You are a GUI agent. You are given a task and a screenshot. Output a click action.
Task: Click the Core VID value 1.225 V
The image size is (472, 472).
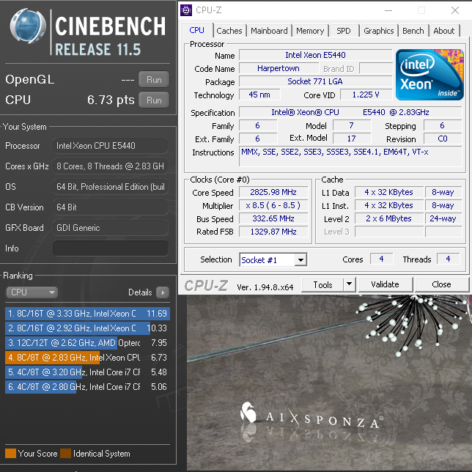point(366,95)
